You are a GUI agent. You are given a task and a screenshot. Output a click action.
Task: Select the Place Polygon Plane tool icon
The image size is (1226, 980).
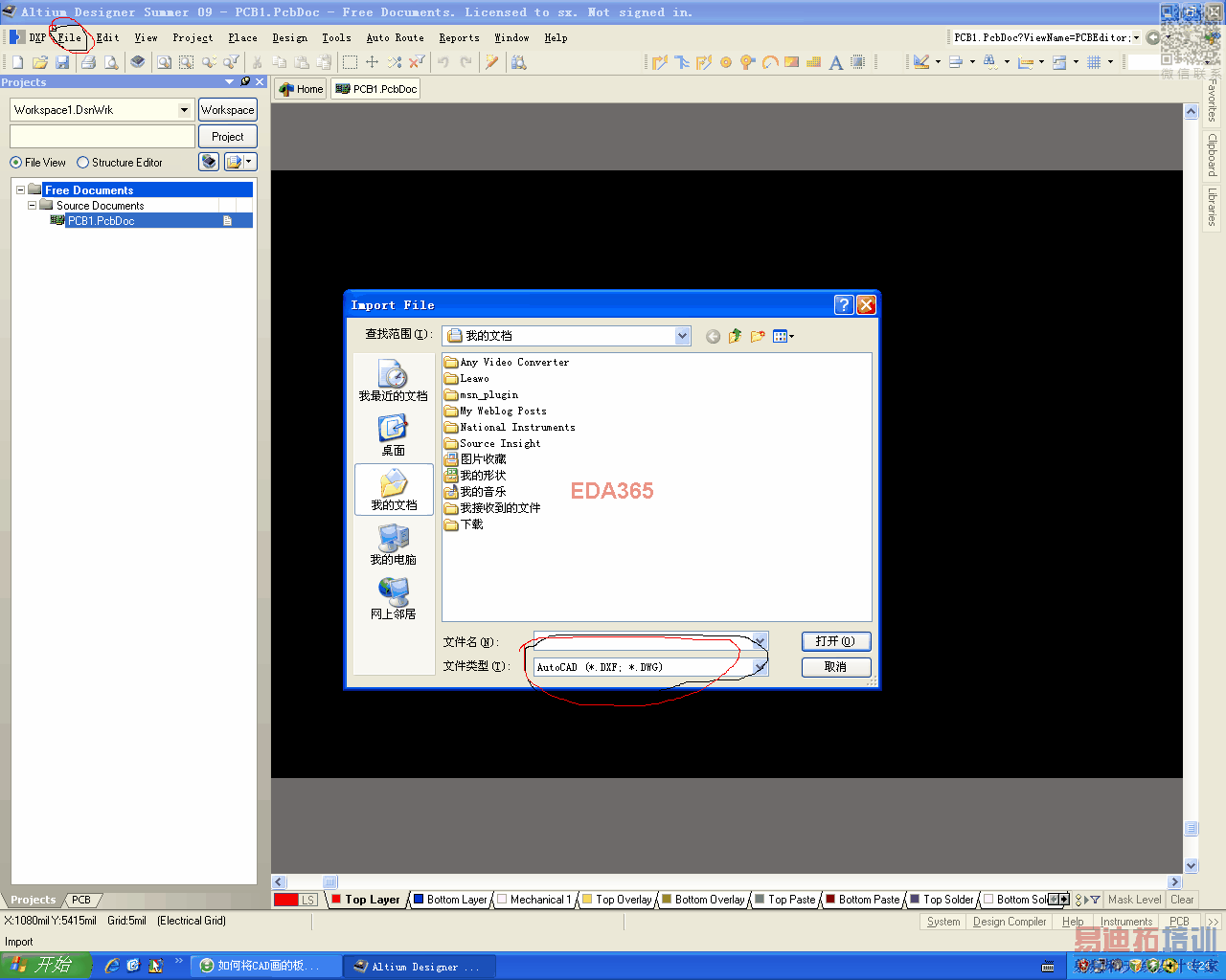pyautogui.click(x=814, y=62)
